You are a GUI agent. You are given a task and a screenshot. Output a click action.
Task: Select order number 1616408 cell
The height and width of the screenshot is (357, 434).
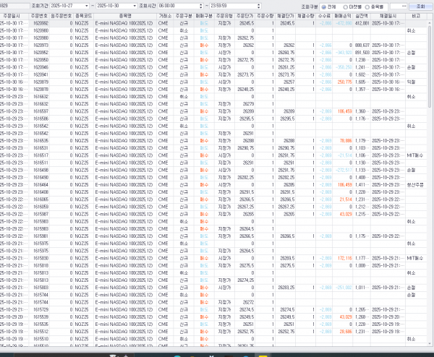pos(39,192)
